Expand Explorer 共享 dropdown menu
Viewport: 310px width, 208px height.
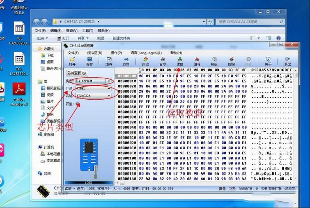tap(83, 38)
